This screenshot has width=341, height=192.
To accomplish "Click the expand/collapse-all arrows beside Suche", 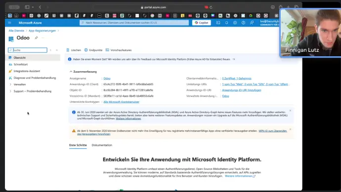I will [50, 50].
